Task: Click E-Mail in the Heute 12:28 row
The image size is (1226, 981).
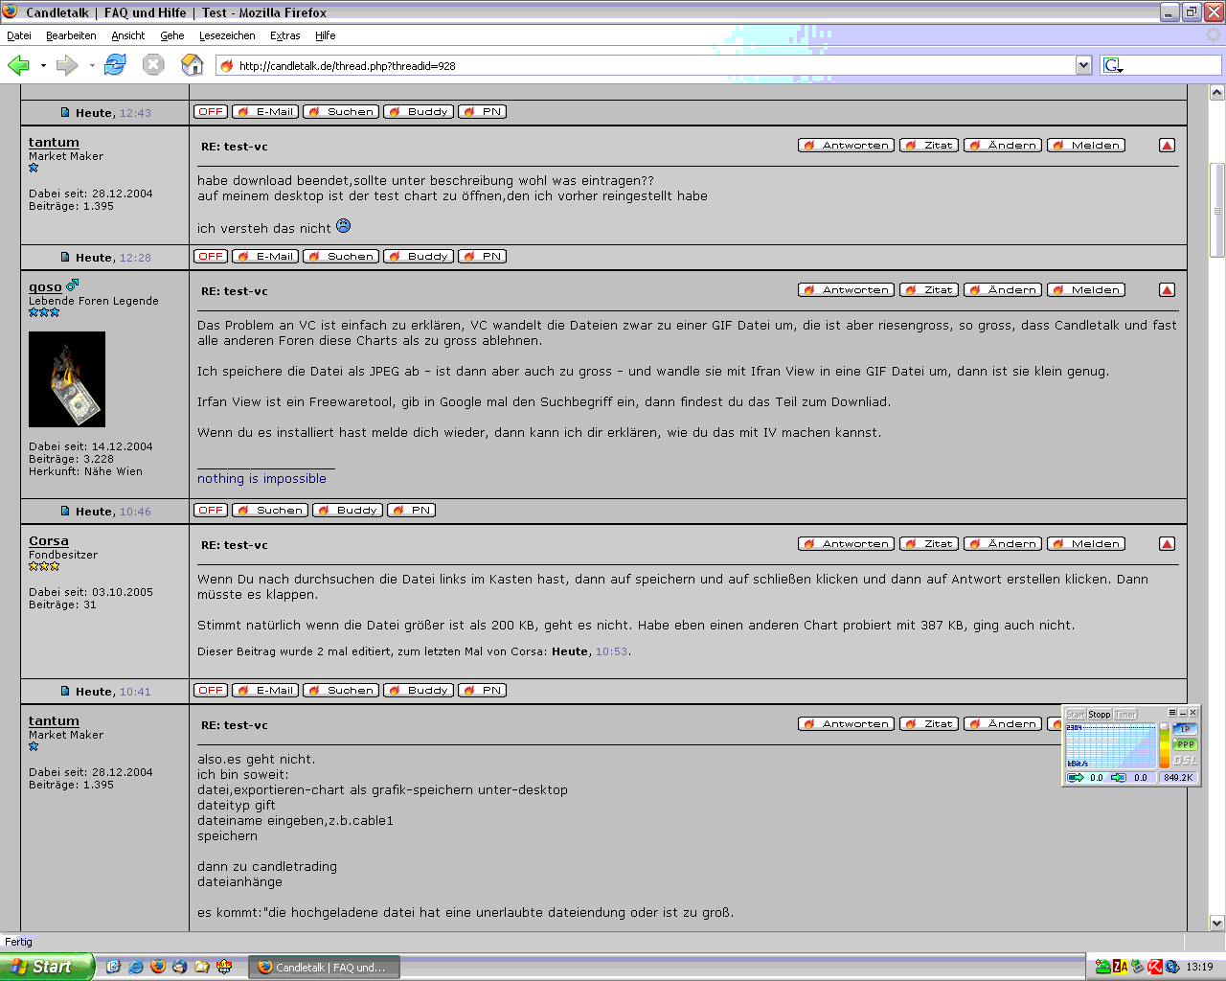Action: tap(265, 257)
